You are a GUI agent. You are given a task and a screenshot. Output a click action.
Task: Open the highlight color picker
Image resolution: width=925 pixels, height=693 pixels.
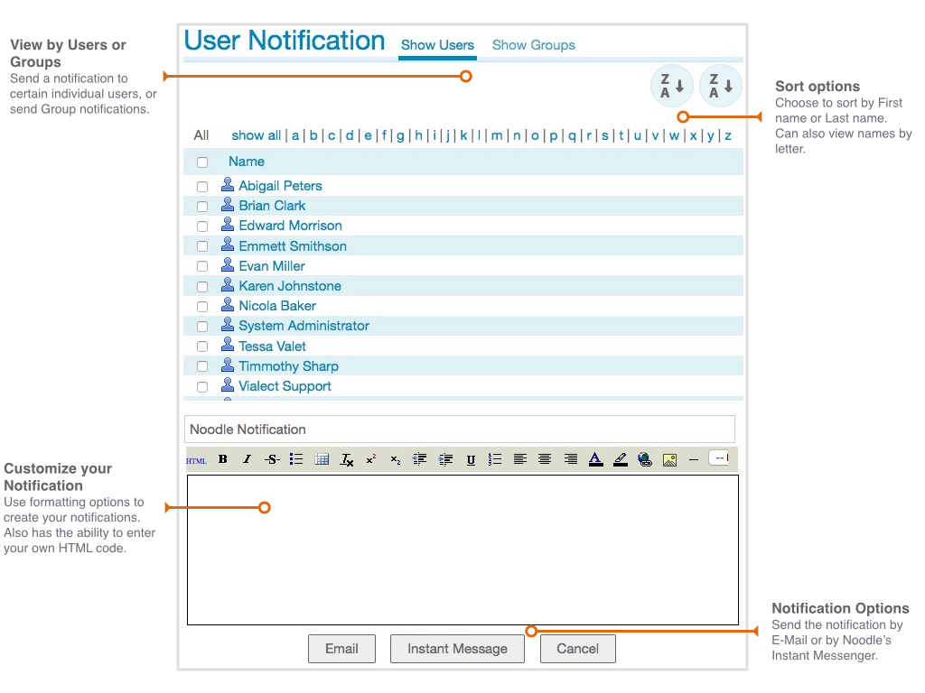(x=620, y=459)
